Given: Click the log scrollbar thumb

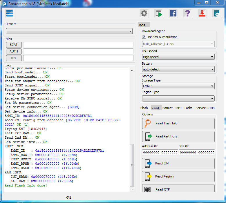Looking at the screenshot, I should [132, 165].
